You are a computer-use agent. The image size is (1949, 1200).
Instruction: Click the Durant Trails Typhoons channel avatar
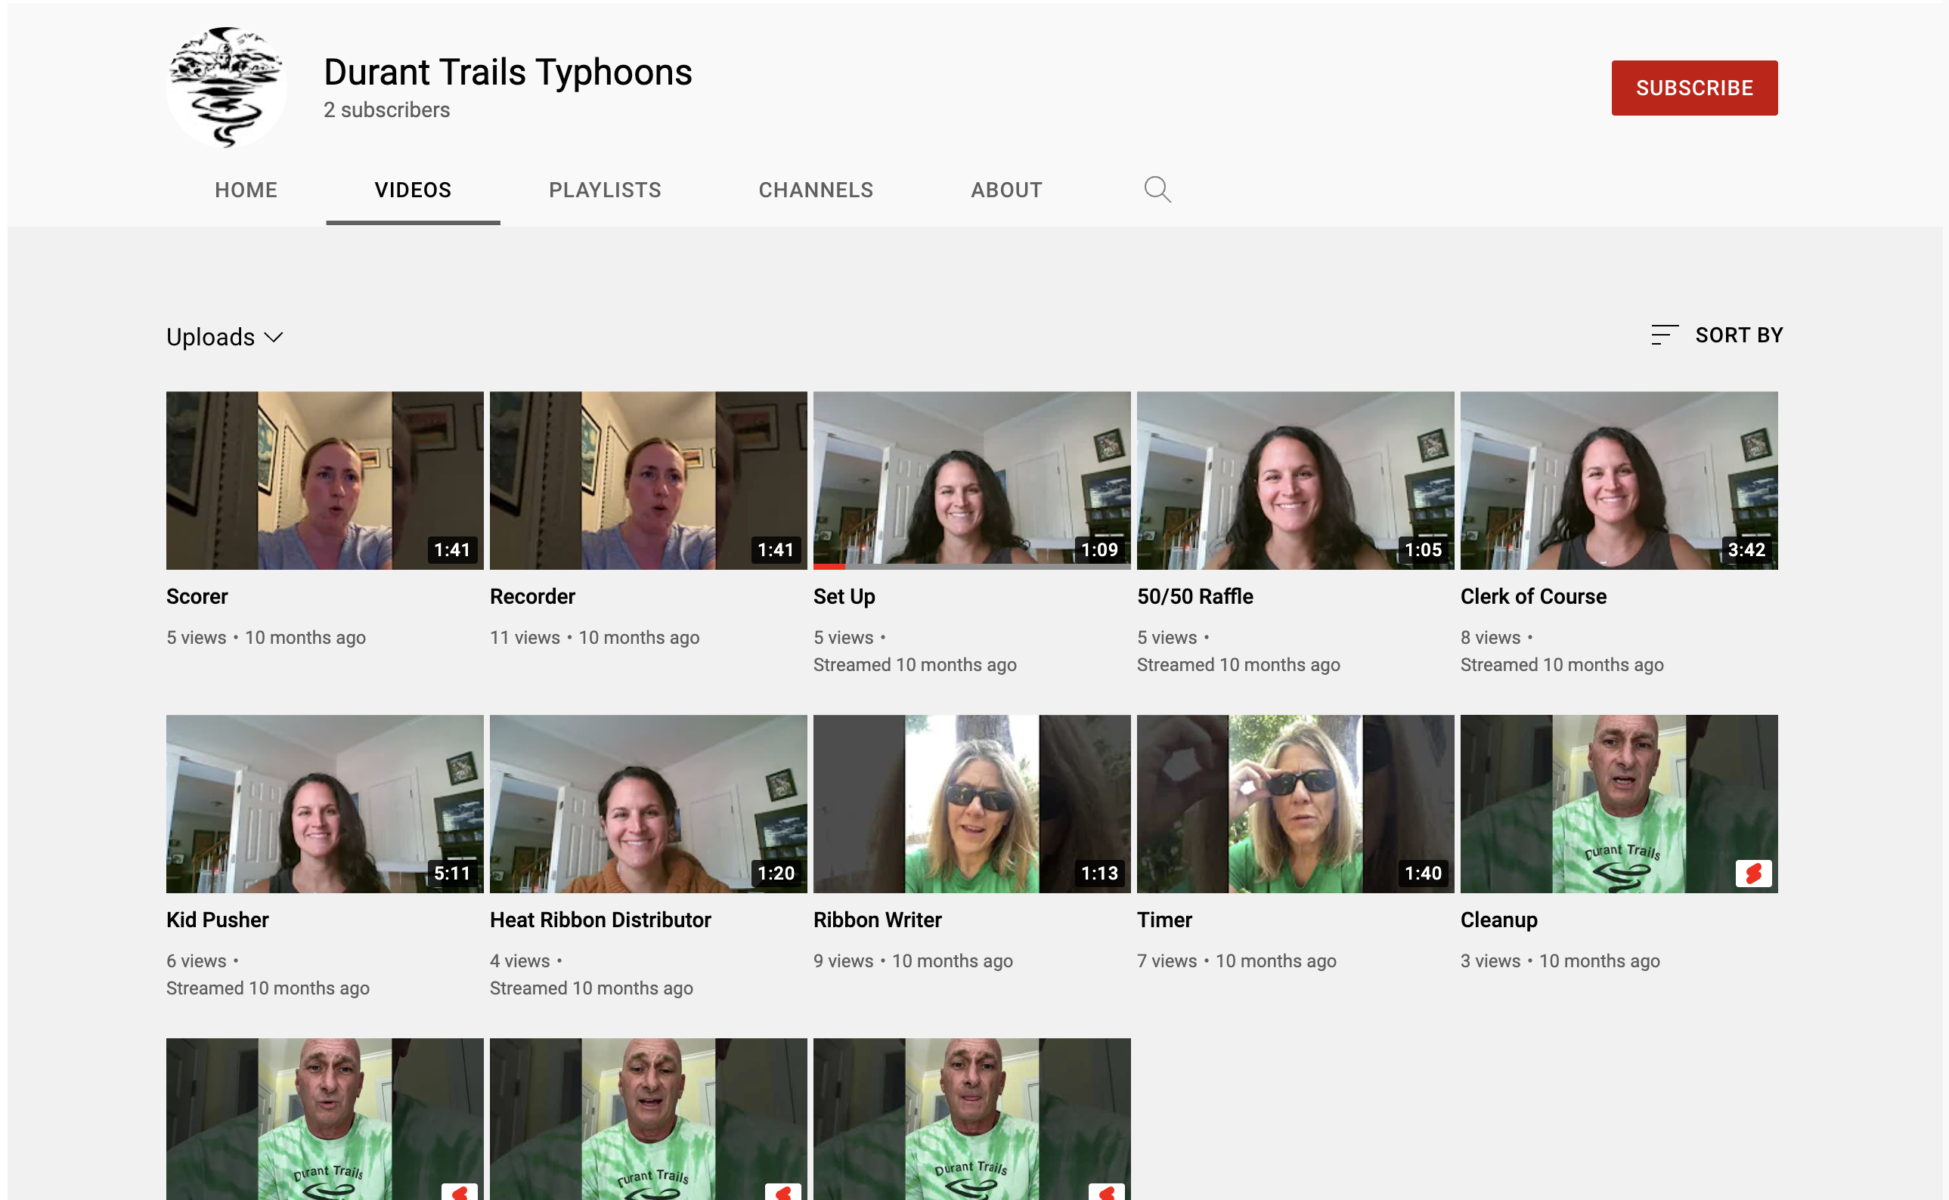[x=226, y=88]
